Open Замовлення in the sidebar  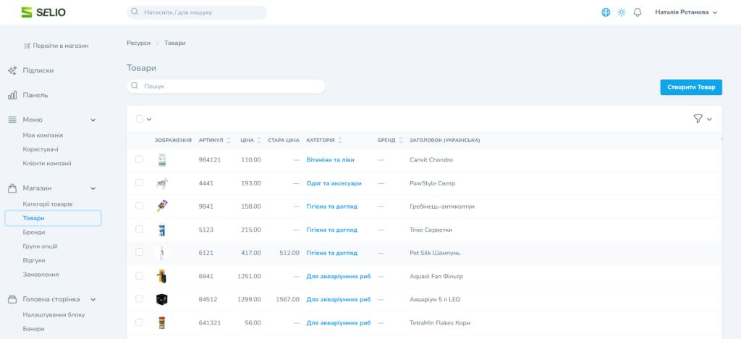tap(41, 275)
